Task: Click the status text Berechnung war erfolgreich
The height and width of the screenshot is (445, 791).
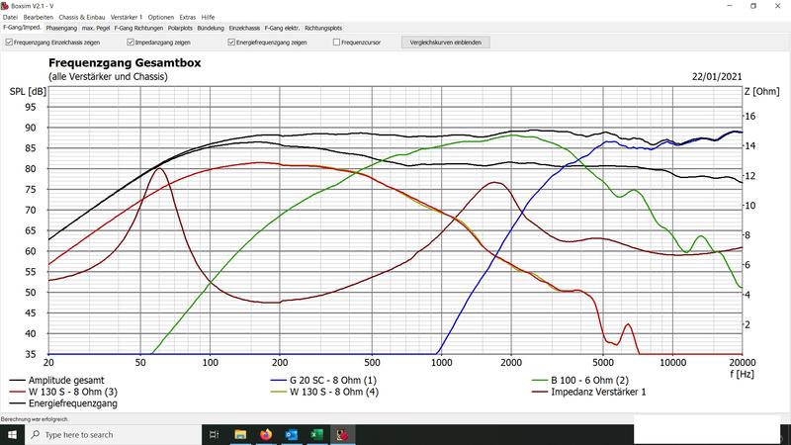Action: (x=35, y=419)
